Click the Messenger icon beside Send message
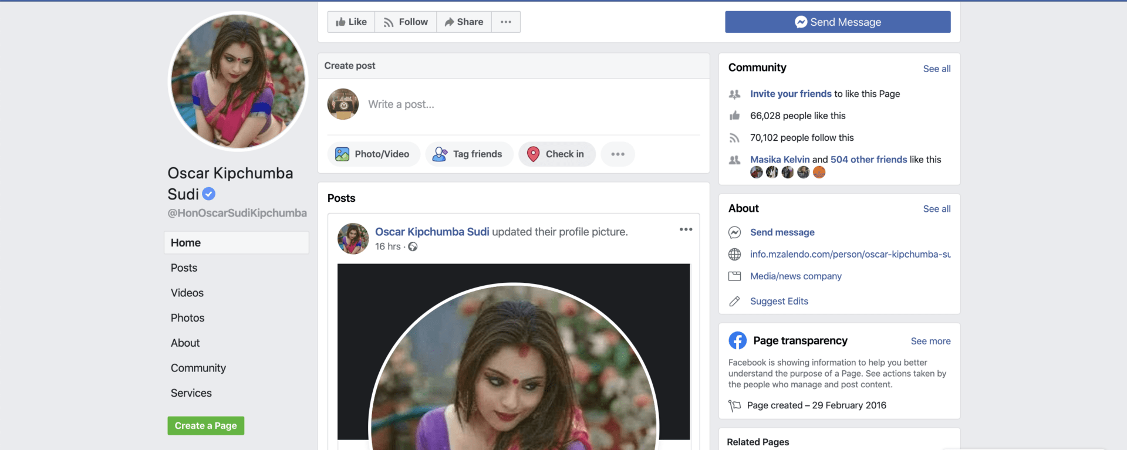The image size is (1127, 450). (734, 232)
